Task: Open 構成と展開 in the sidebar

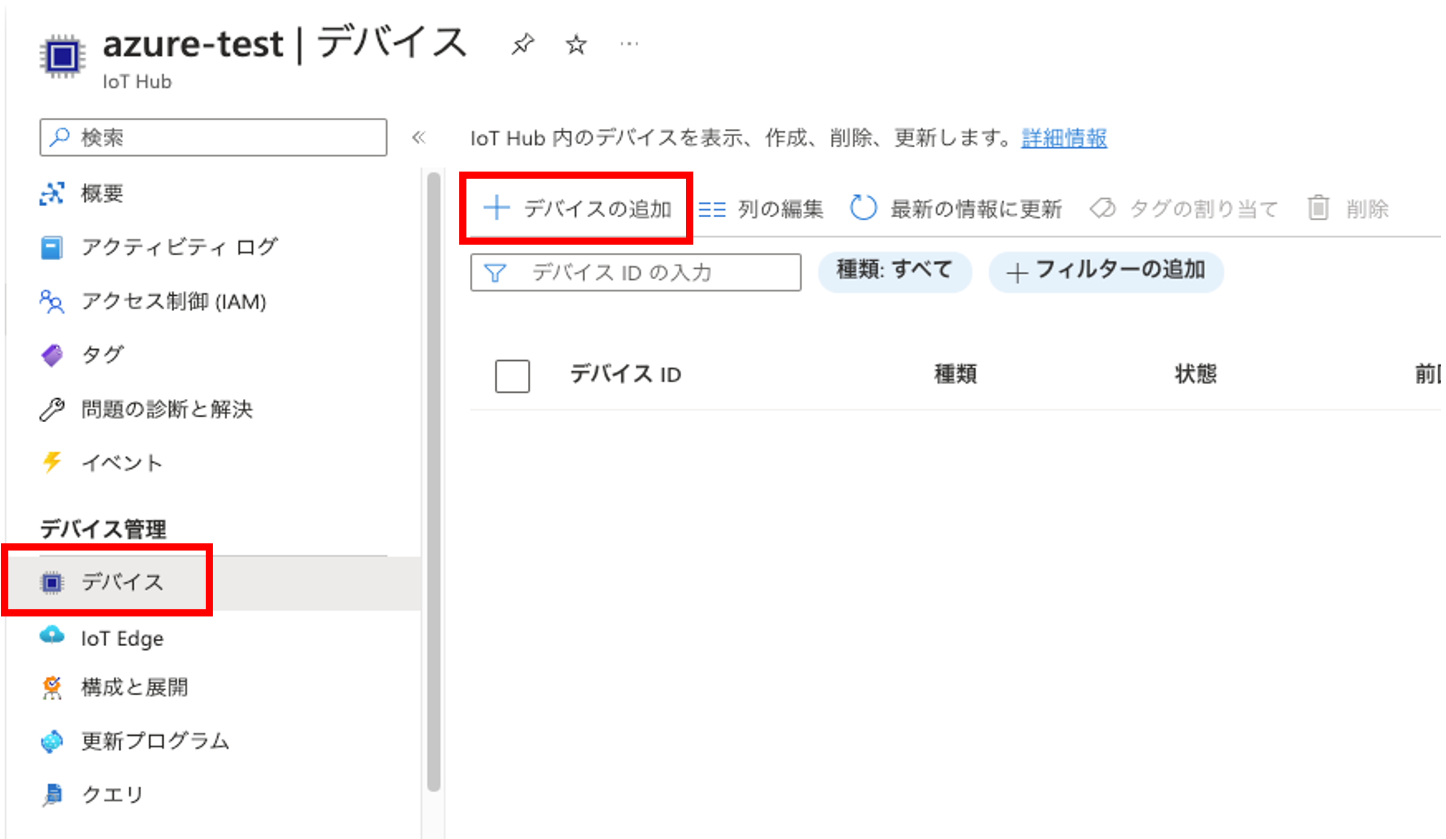Action: tap(134, 687)
